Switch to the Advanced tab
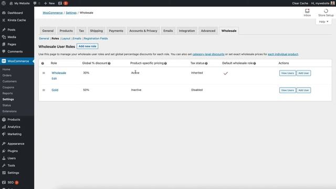Screen dimensions: 336x189 208,31
